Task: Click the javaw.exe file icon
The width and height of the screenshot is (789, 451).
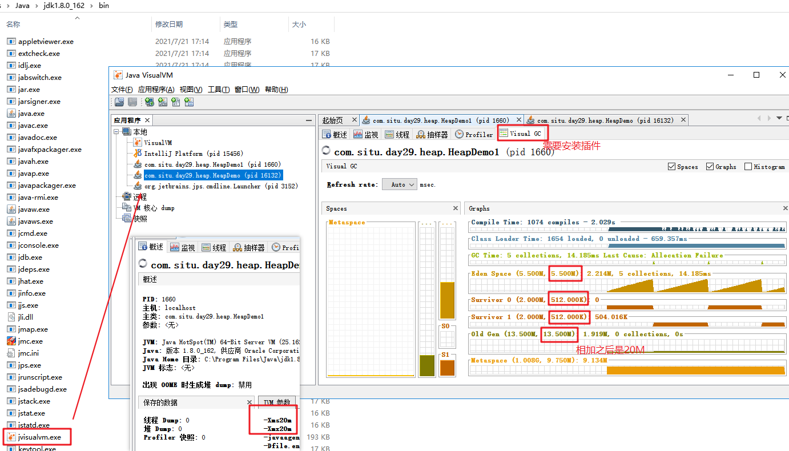Action: point(11,209)
